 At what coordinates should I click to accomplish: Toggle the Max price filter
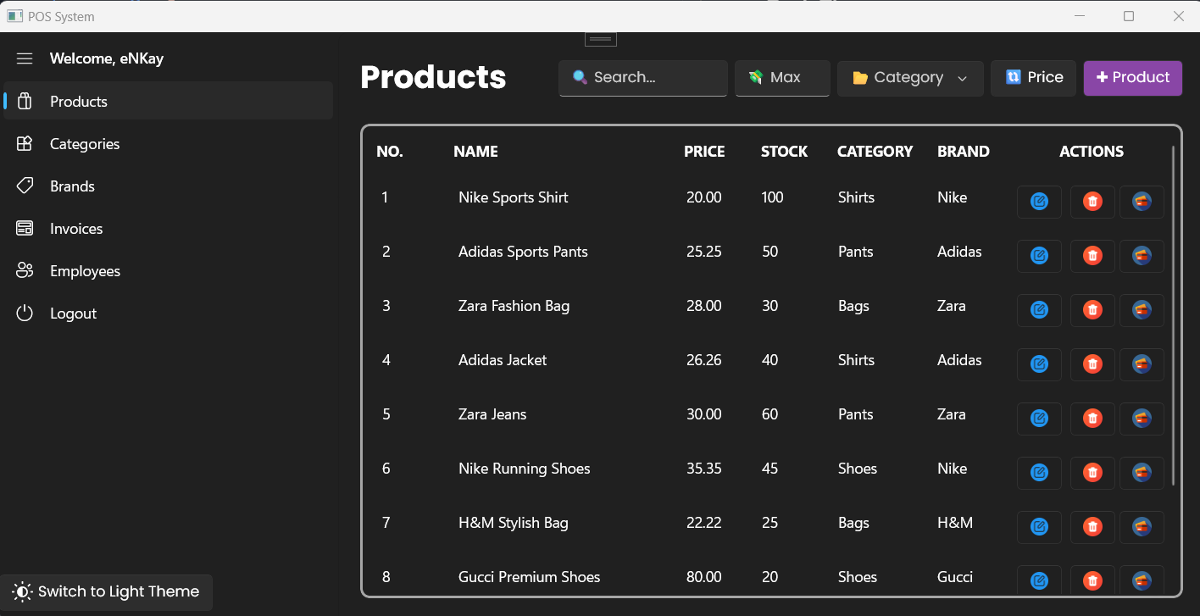[x=781, y=77]
